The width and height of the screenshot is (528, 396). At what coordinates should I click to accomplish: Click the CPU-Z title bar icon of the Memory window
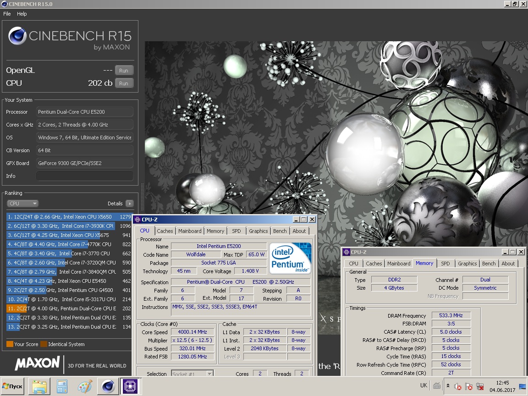346,252
